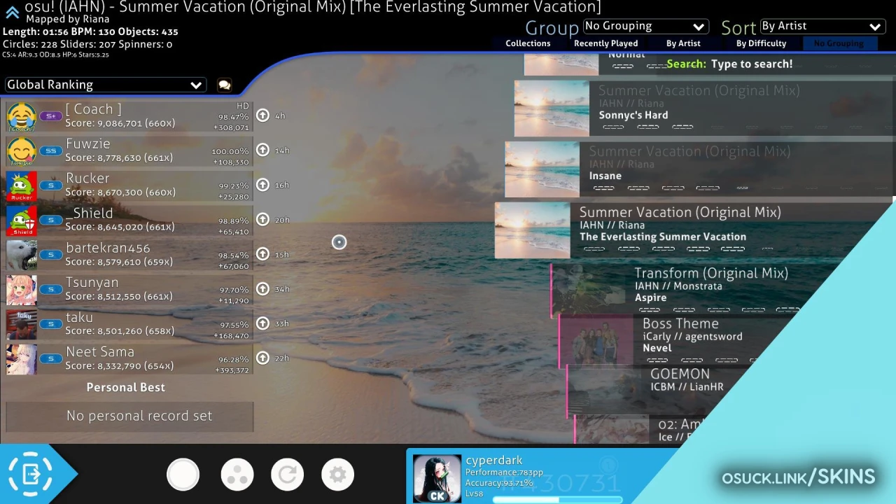Open beatmap options gear button
Screen dimensions: 896x504
point(337,475)
